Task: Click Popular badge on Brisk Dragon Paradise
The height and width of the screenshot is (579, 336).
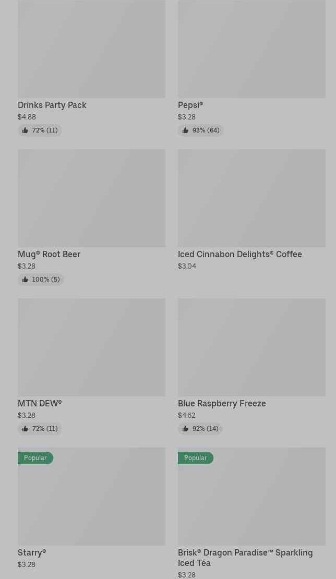Action: click(196, 458)
